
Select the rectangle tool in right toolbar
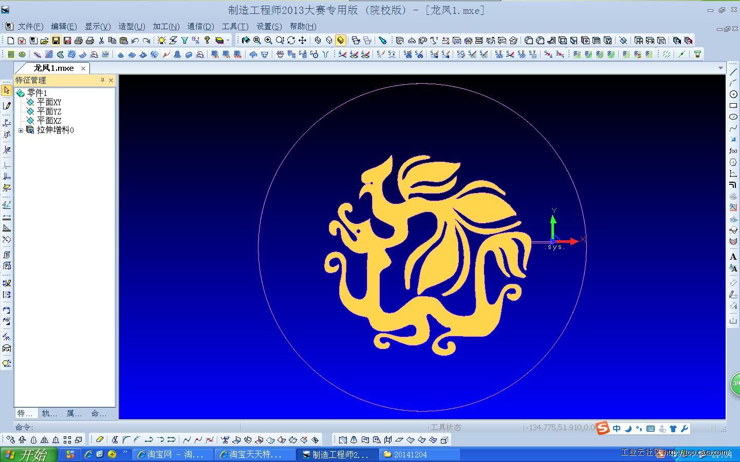[733, 106]
